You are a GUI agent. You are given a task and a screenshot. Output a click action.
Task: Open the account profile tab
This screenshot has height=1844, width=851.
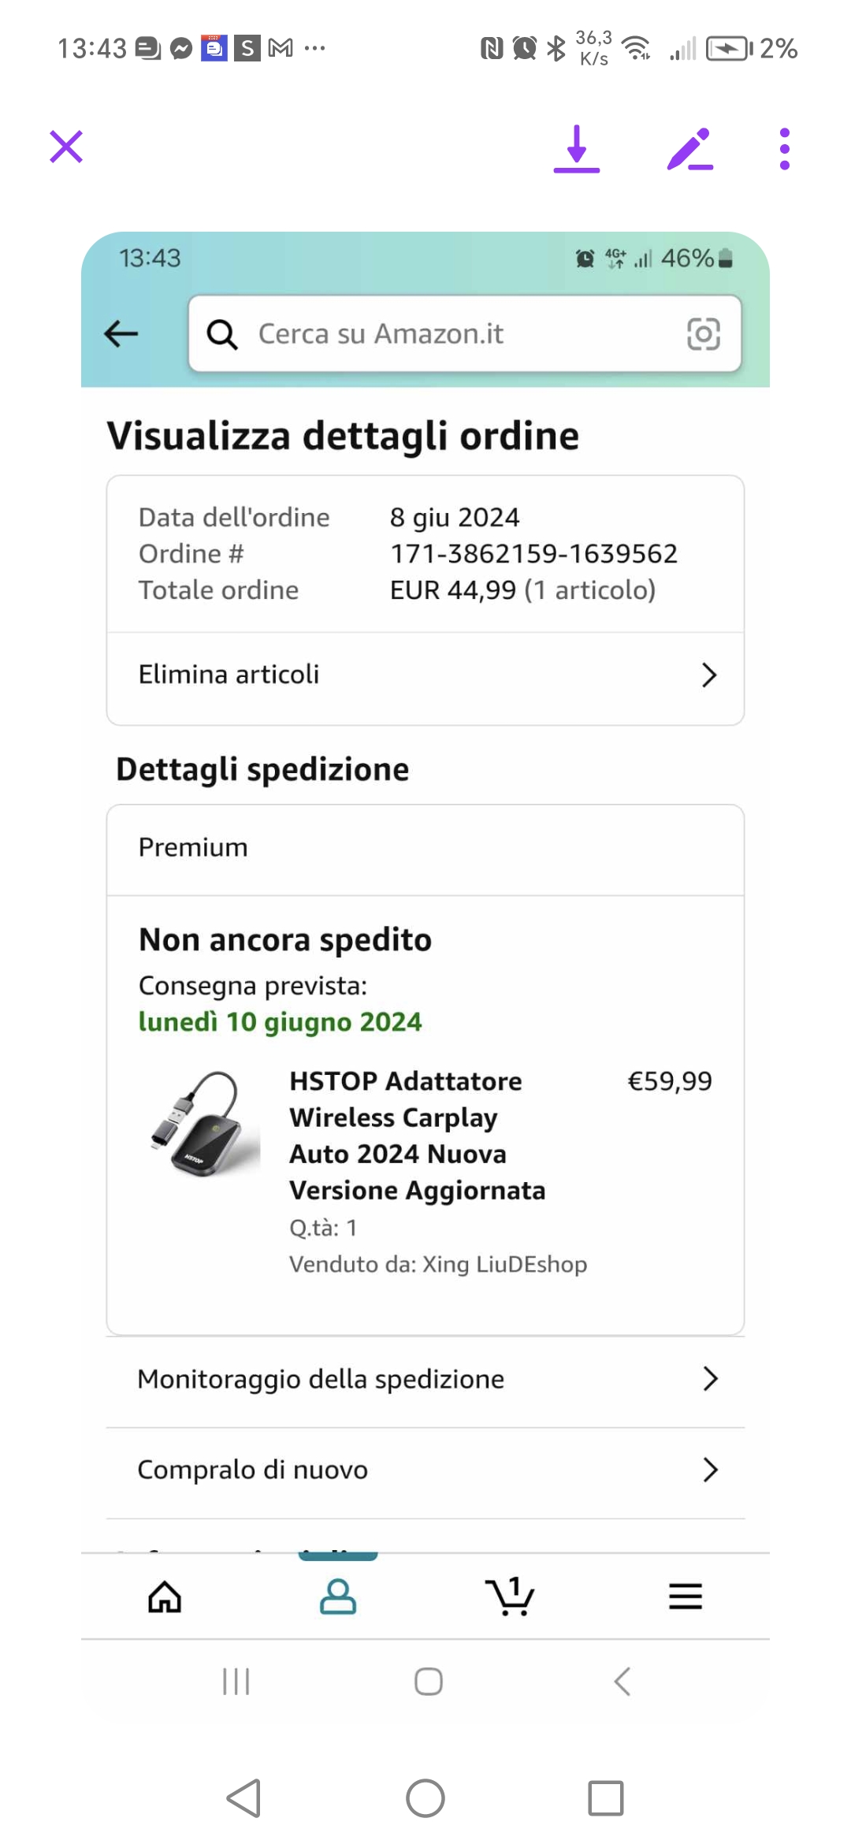tap(338, 1597)
